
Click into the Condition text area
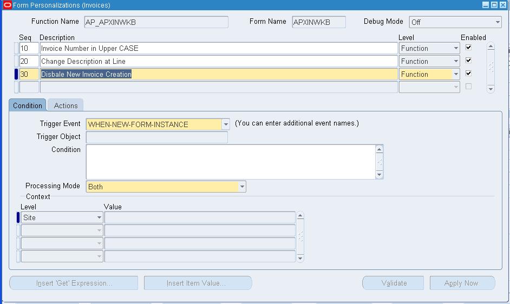[x=230, y=161]
